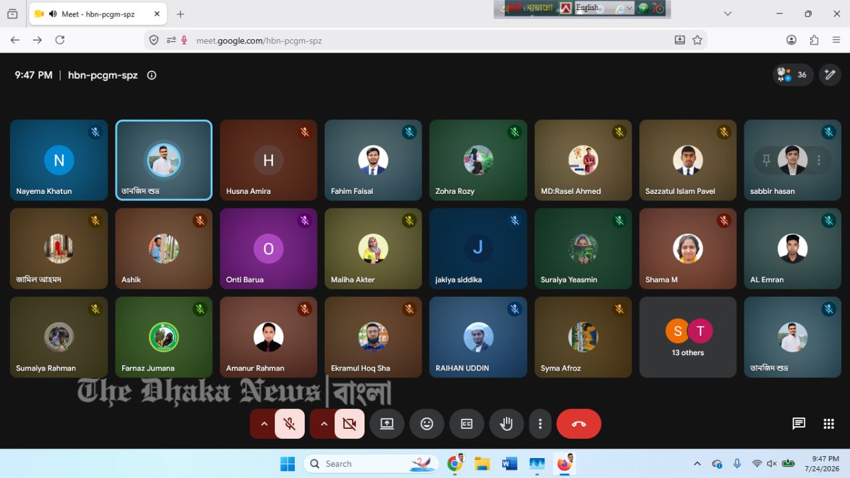This screenshot has height=478, width=850.
Task: Click the address bar URL field
Action: click(x=425, y=40)
